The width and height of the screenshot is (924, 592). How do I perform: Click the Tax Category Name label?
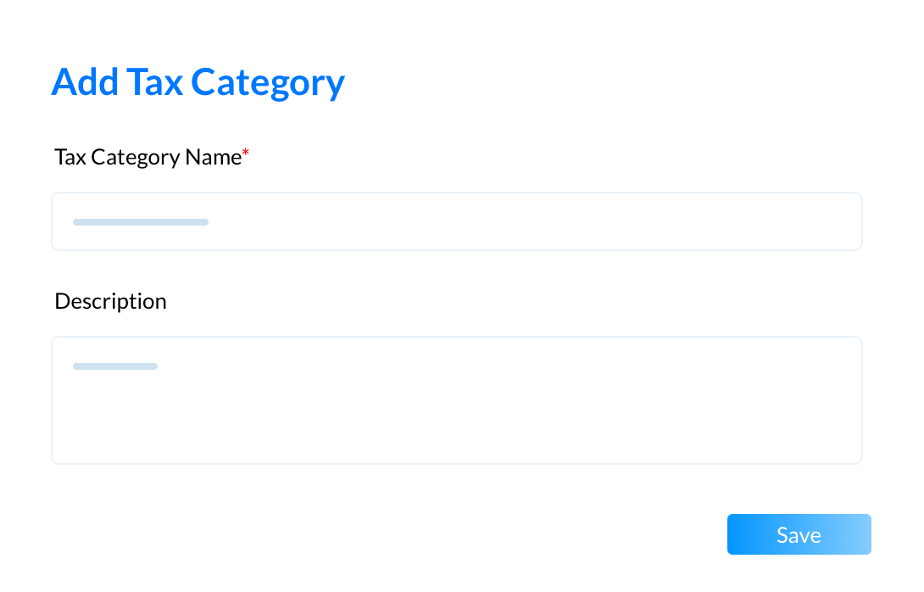coord(148,158)
